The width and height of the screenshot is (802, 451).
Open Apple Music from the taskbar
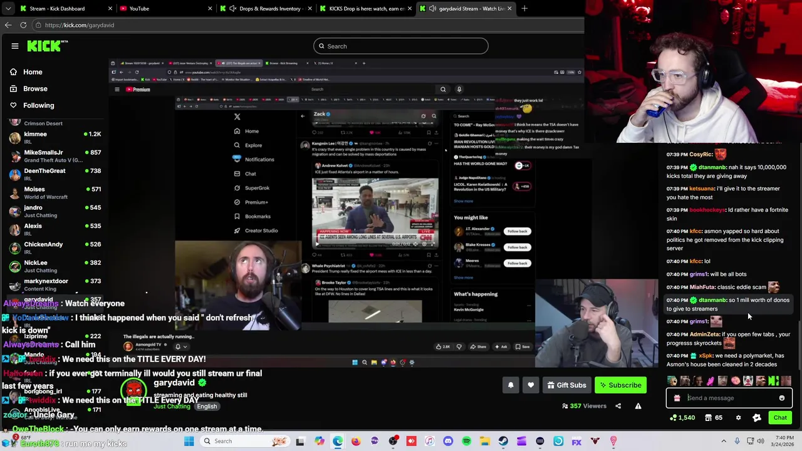pos(430,441)
